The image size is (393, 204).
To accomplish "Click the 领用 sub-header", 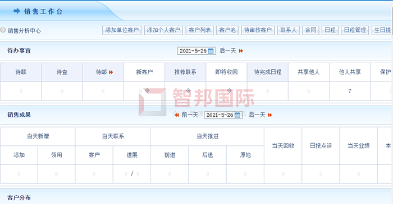I will (x=56, y=155).
